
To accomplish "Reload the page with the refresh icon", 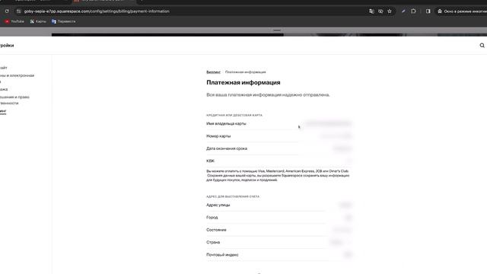I will point(7,11).
